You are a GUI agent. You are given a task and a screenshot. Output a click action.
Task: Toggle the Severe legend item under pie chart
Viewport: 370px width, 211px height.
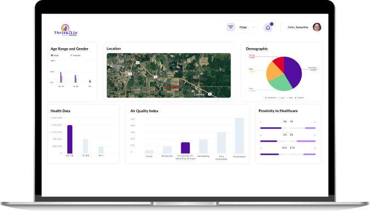[299, 98]
